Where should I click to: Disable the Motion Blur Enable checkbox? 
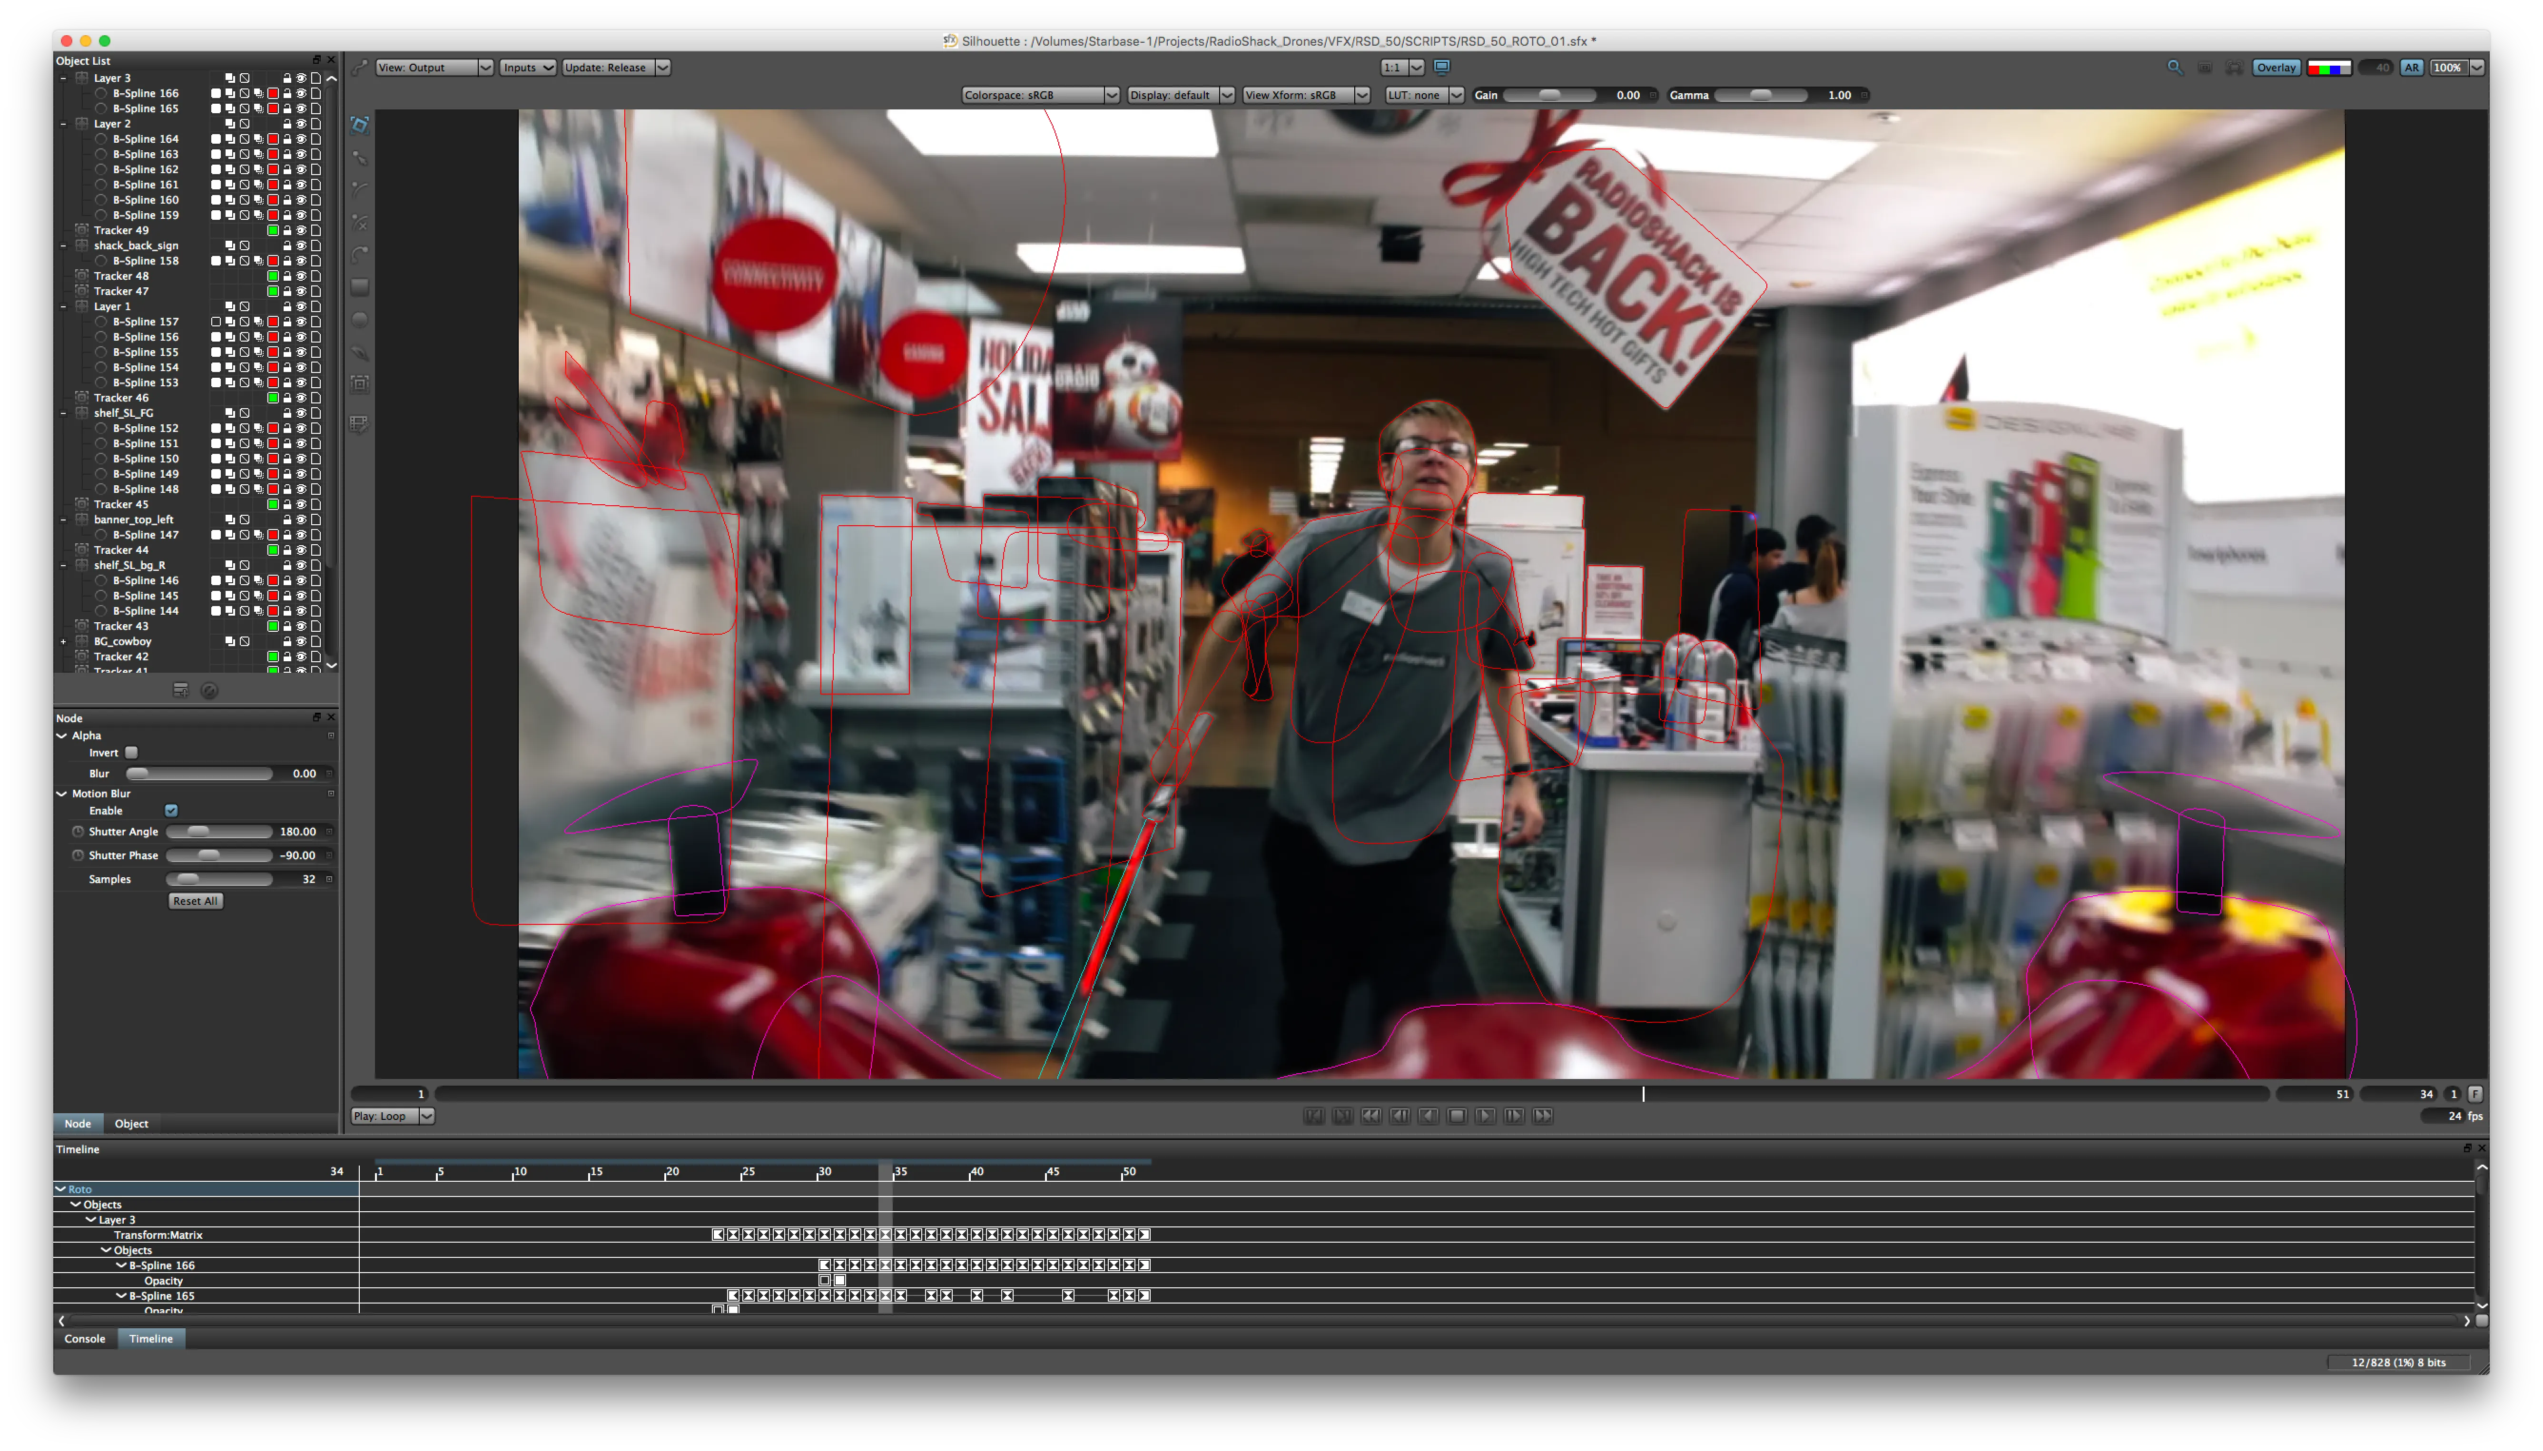pyautogui.click(x=171, y=810)
